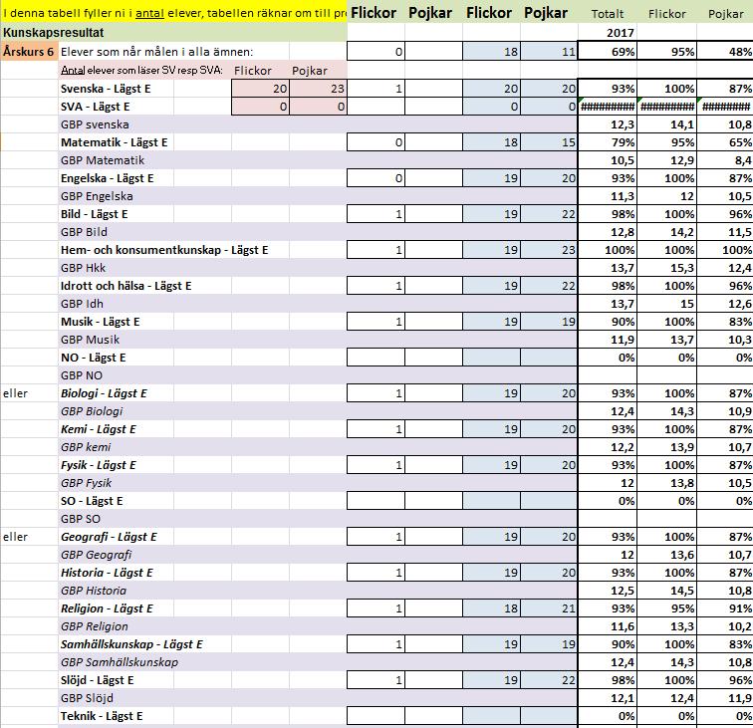
Task: Select Matematik blue Flickor cell with 18
Action: (491, 142)
